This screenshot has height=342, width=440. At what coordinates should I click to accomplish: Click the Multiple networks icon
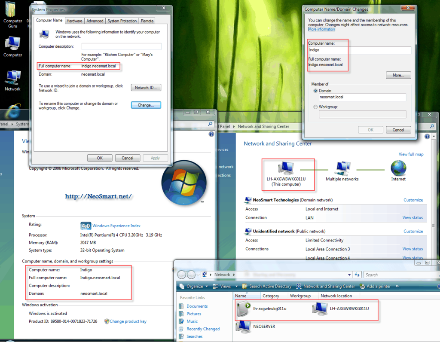[342, 168]
